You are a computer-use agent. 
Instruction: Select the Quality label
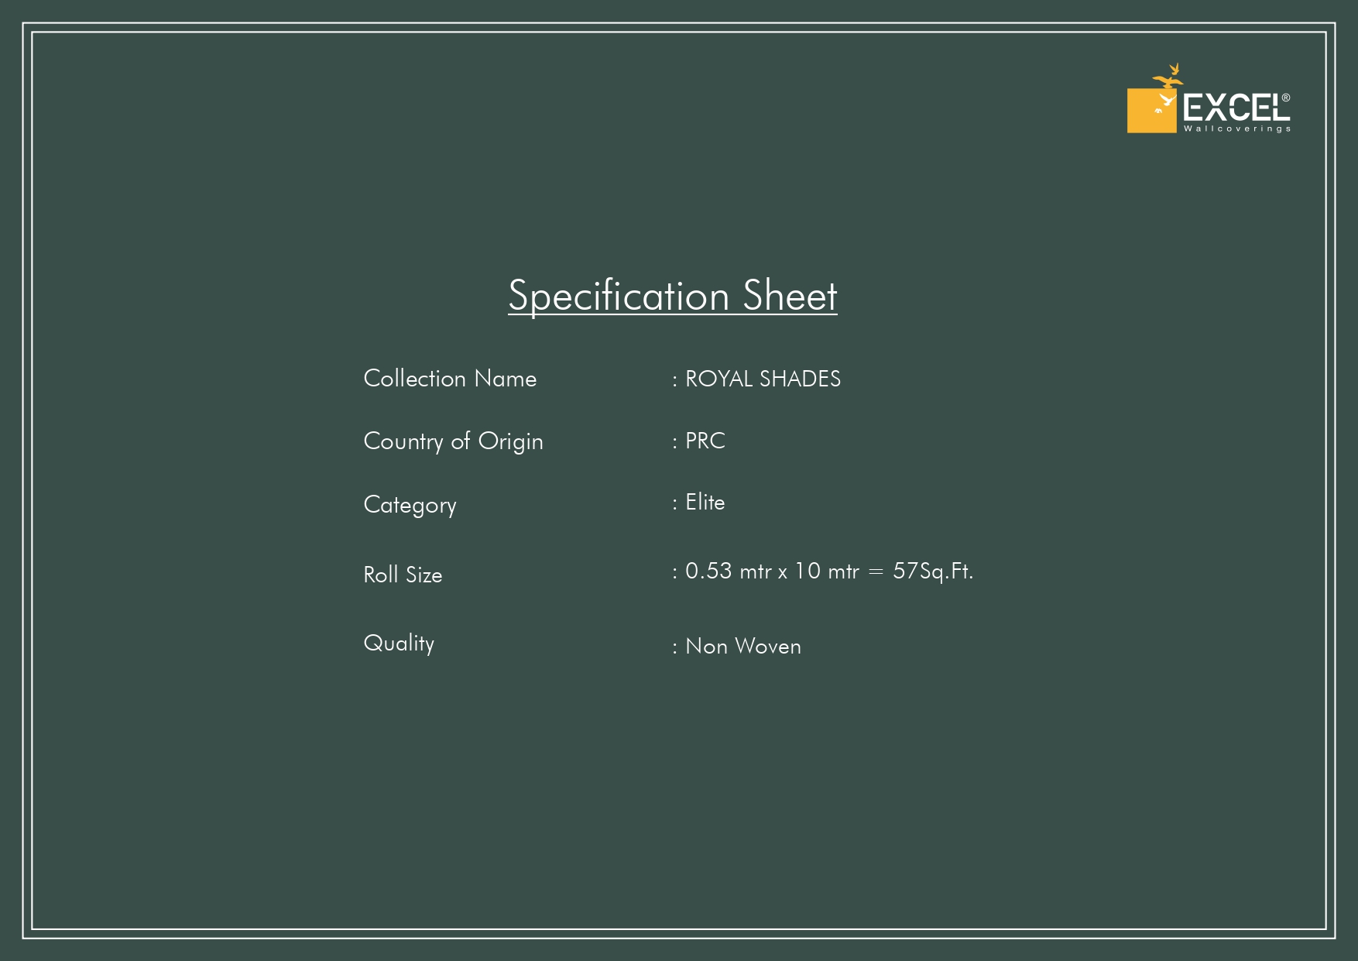coord(399,644)
